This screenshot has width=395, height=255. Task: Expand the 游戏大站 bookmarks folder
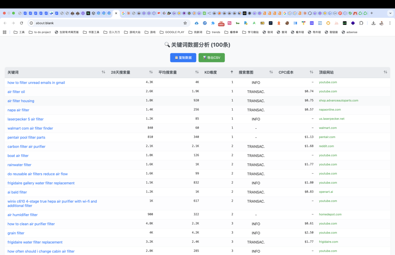tap(132, 32)
